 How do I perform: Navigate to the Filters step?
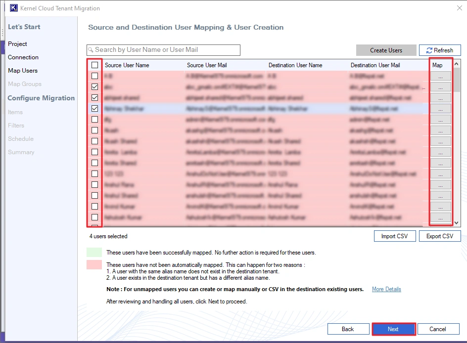coord(15,125)
